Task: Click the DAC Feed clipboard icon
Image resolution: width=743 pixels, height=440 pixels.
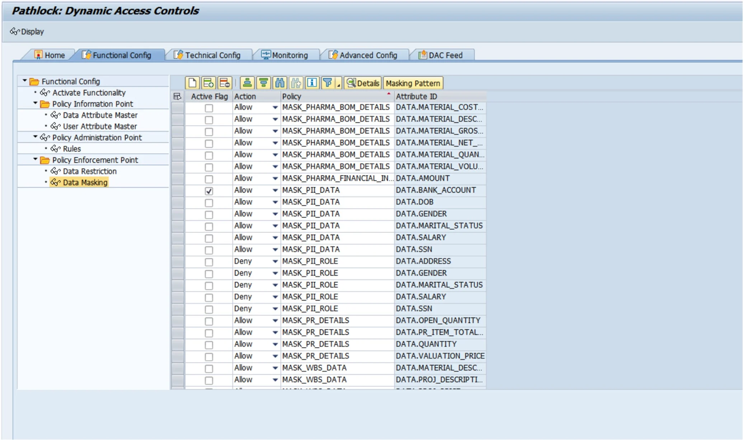Action: pyautogui.click(x=423, y=54)
